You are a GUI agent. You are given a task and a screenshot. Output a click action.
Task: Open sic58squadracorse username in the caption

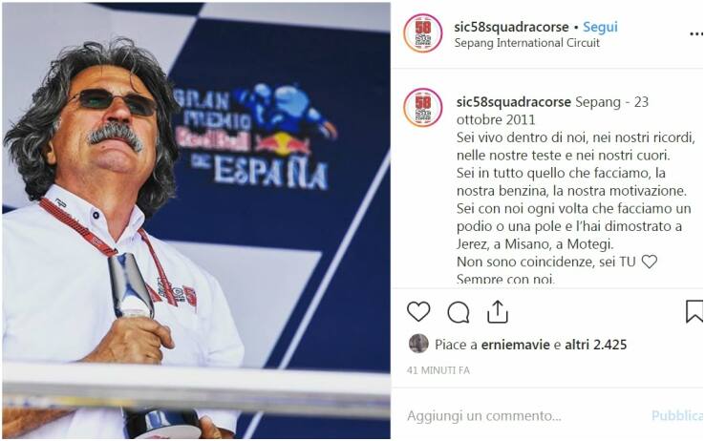pos(513,102)
